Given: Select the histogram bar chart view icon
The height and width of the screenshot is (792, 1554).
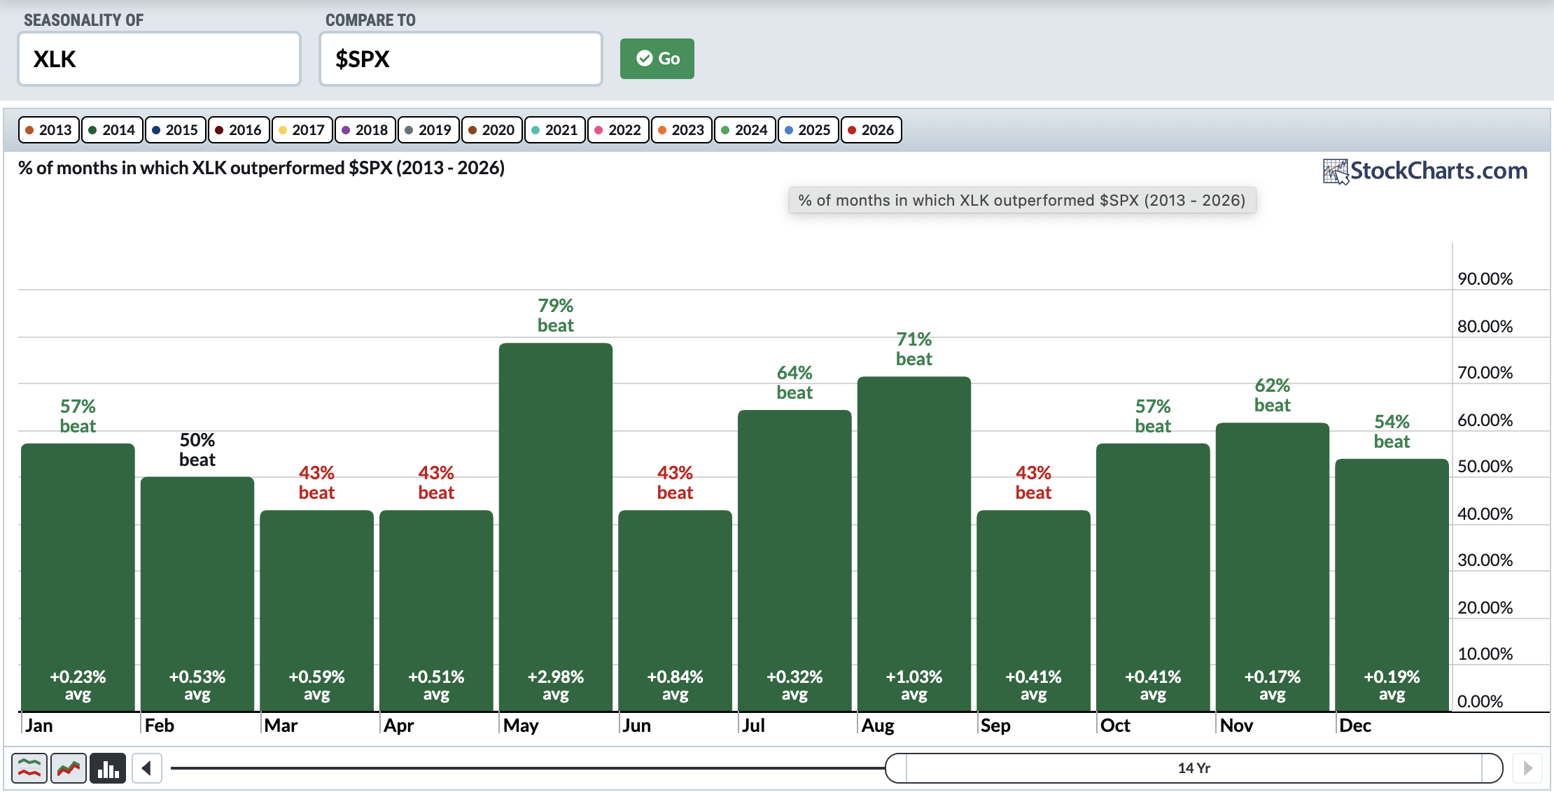Looking at the screenshot, I should coord(108,768).
